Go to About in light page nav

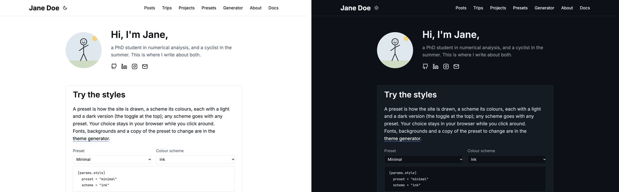tap(256, 8)
